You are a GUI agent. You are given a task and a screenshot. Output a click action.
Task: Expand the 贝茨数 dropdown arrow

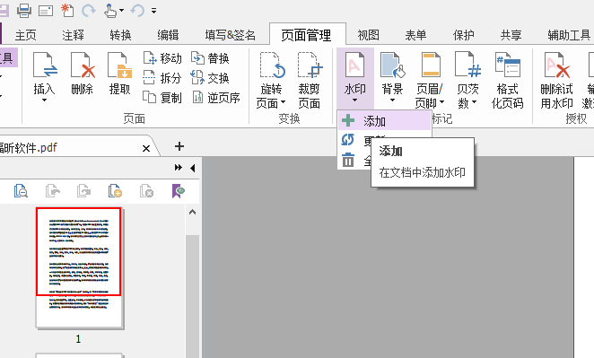click(475, 102)
